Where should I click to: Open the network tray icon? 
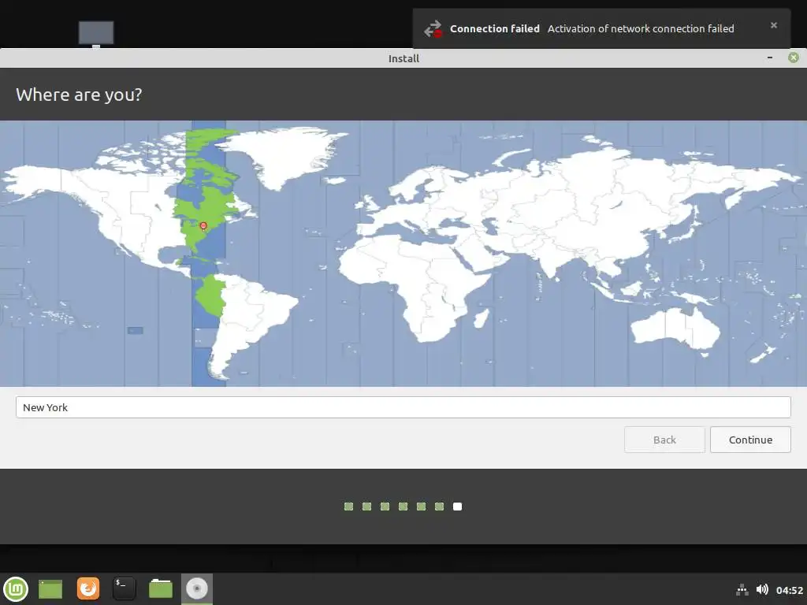[742, 589]
